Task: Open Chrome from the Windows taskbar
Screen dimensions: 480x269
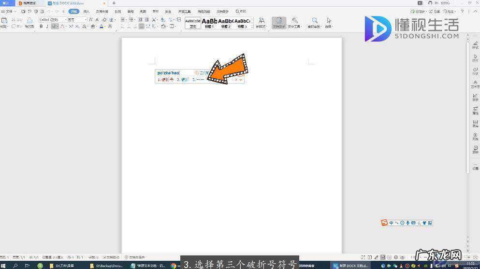Action: [x=173, y=266]
